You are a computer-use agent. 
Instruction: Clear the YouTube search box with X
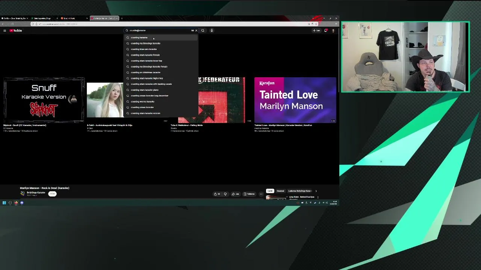(x=196, y=30)
